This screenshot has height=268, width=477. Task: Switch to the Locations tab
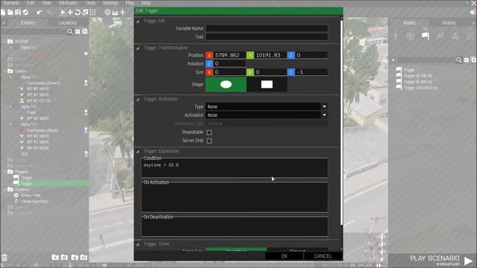tap(68, 23)
